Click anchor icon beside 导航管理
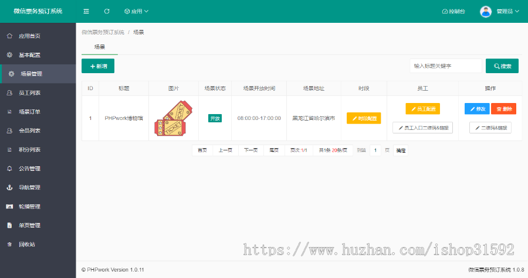Image resolution: width=528 pixels, height=278 pixels. (x=9, y=188)
